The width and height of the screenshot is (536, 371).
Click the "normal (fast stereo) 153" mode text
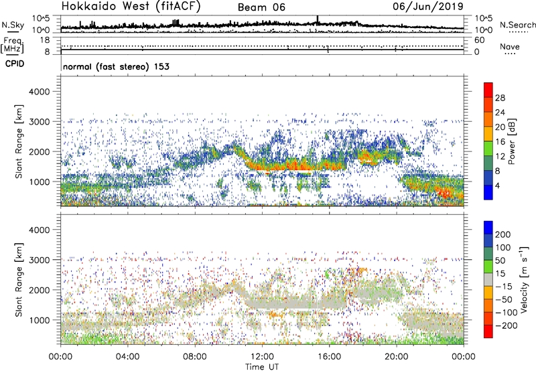(x=116, y=66)
